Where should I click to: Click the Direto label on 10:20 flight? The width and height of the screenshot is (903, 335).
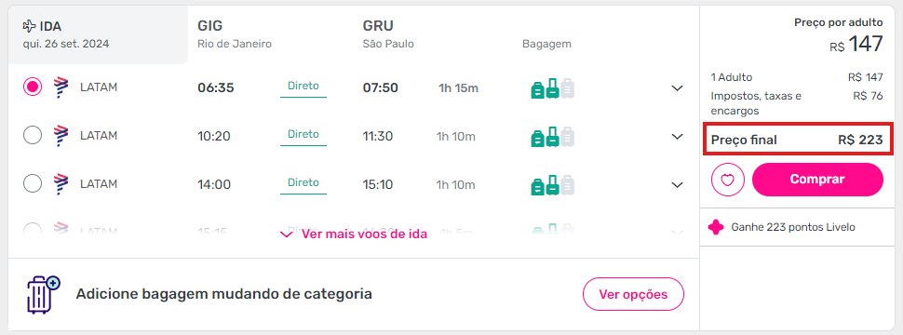click(x=303, y=135)
